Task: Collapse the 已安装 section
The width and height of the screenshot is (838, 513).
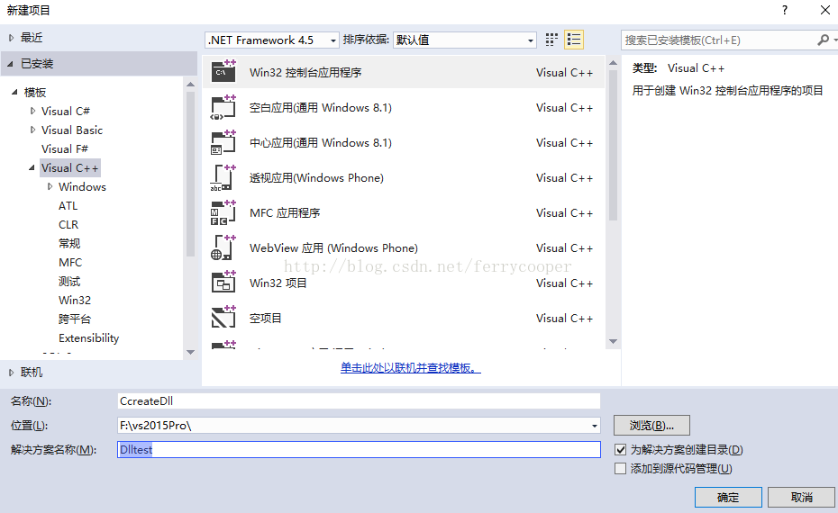Action: [x=10, y=64]
